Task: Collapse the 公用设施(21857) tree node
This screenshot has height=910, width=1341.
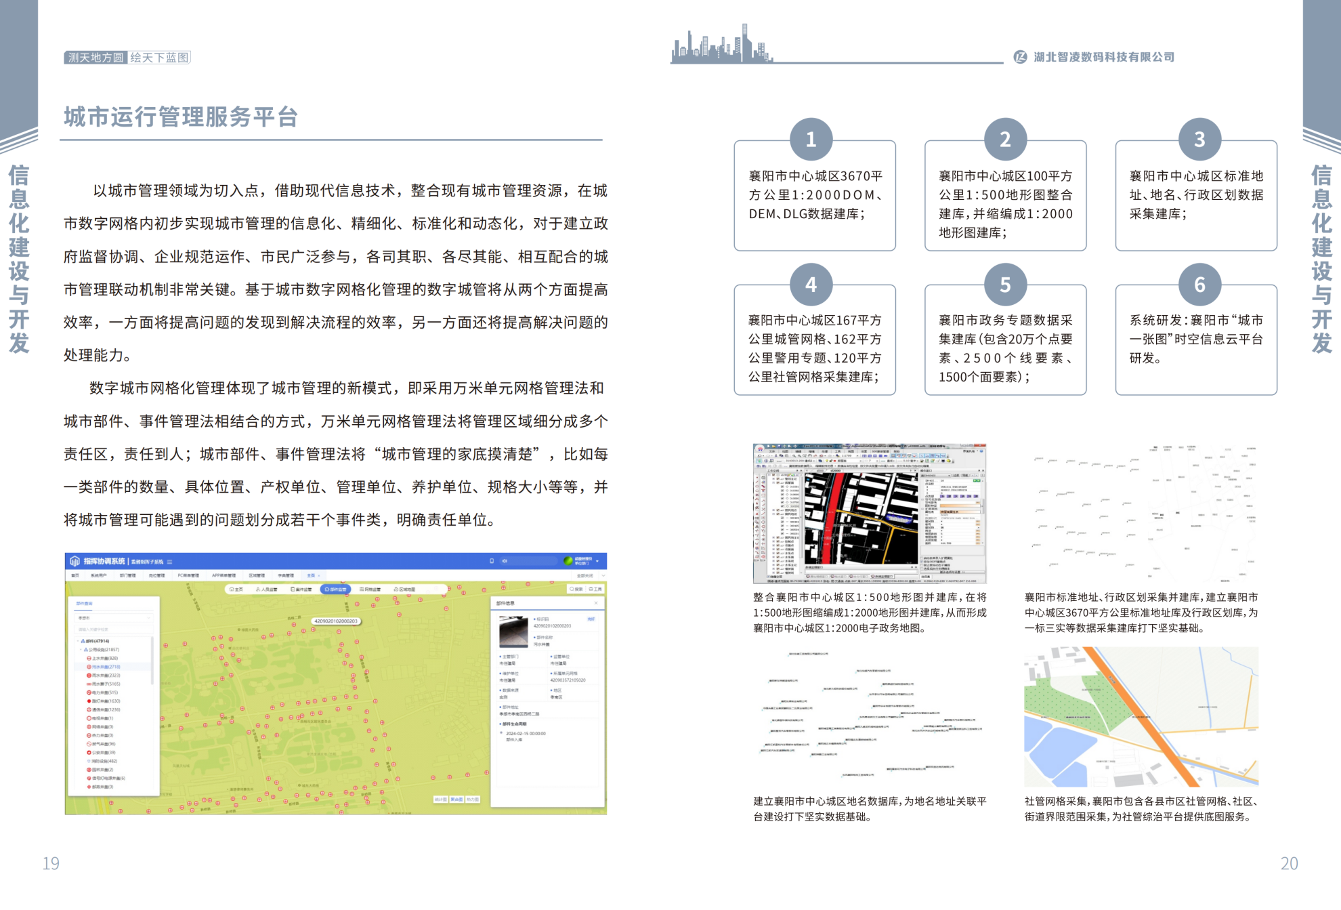Action: (x=81, y=650)
